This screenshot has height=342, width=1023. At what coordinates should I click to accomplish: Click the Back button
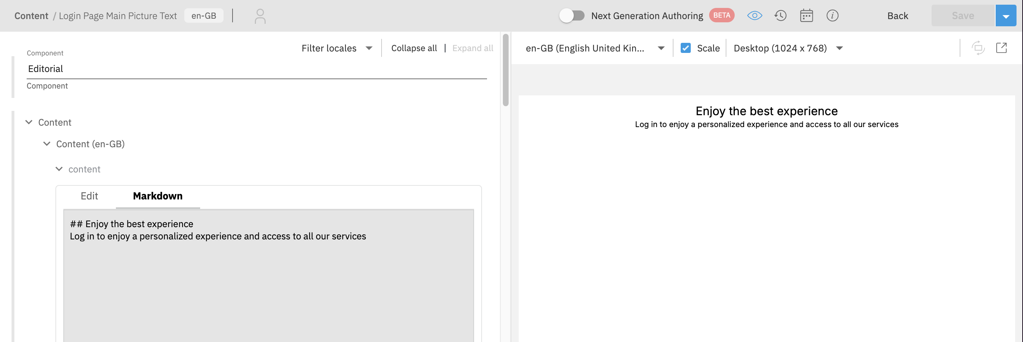click(897, 16)
